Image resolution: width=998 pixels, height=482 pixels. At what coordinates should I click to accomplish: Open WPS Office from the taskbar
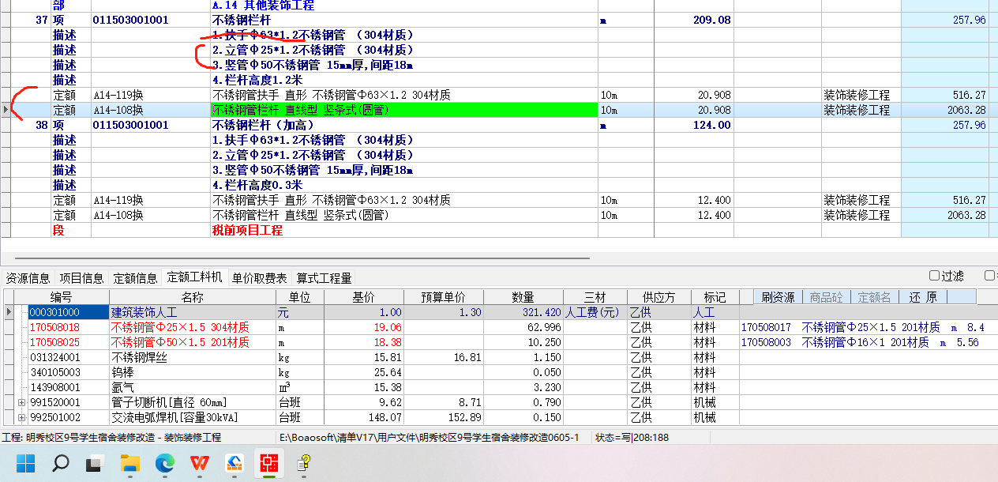[199, 464]
